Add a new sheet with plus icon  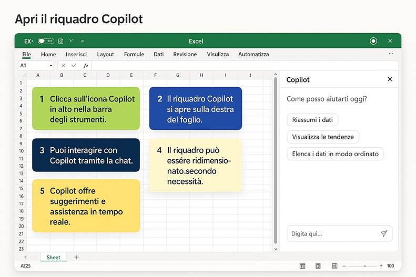click(x=76, y=257)
